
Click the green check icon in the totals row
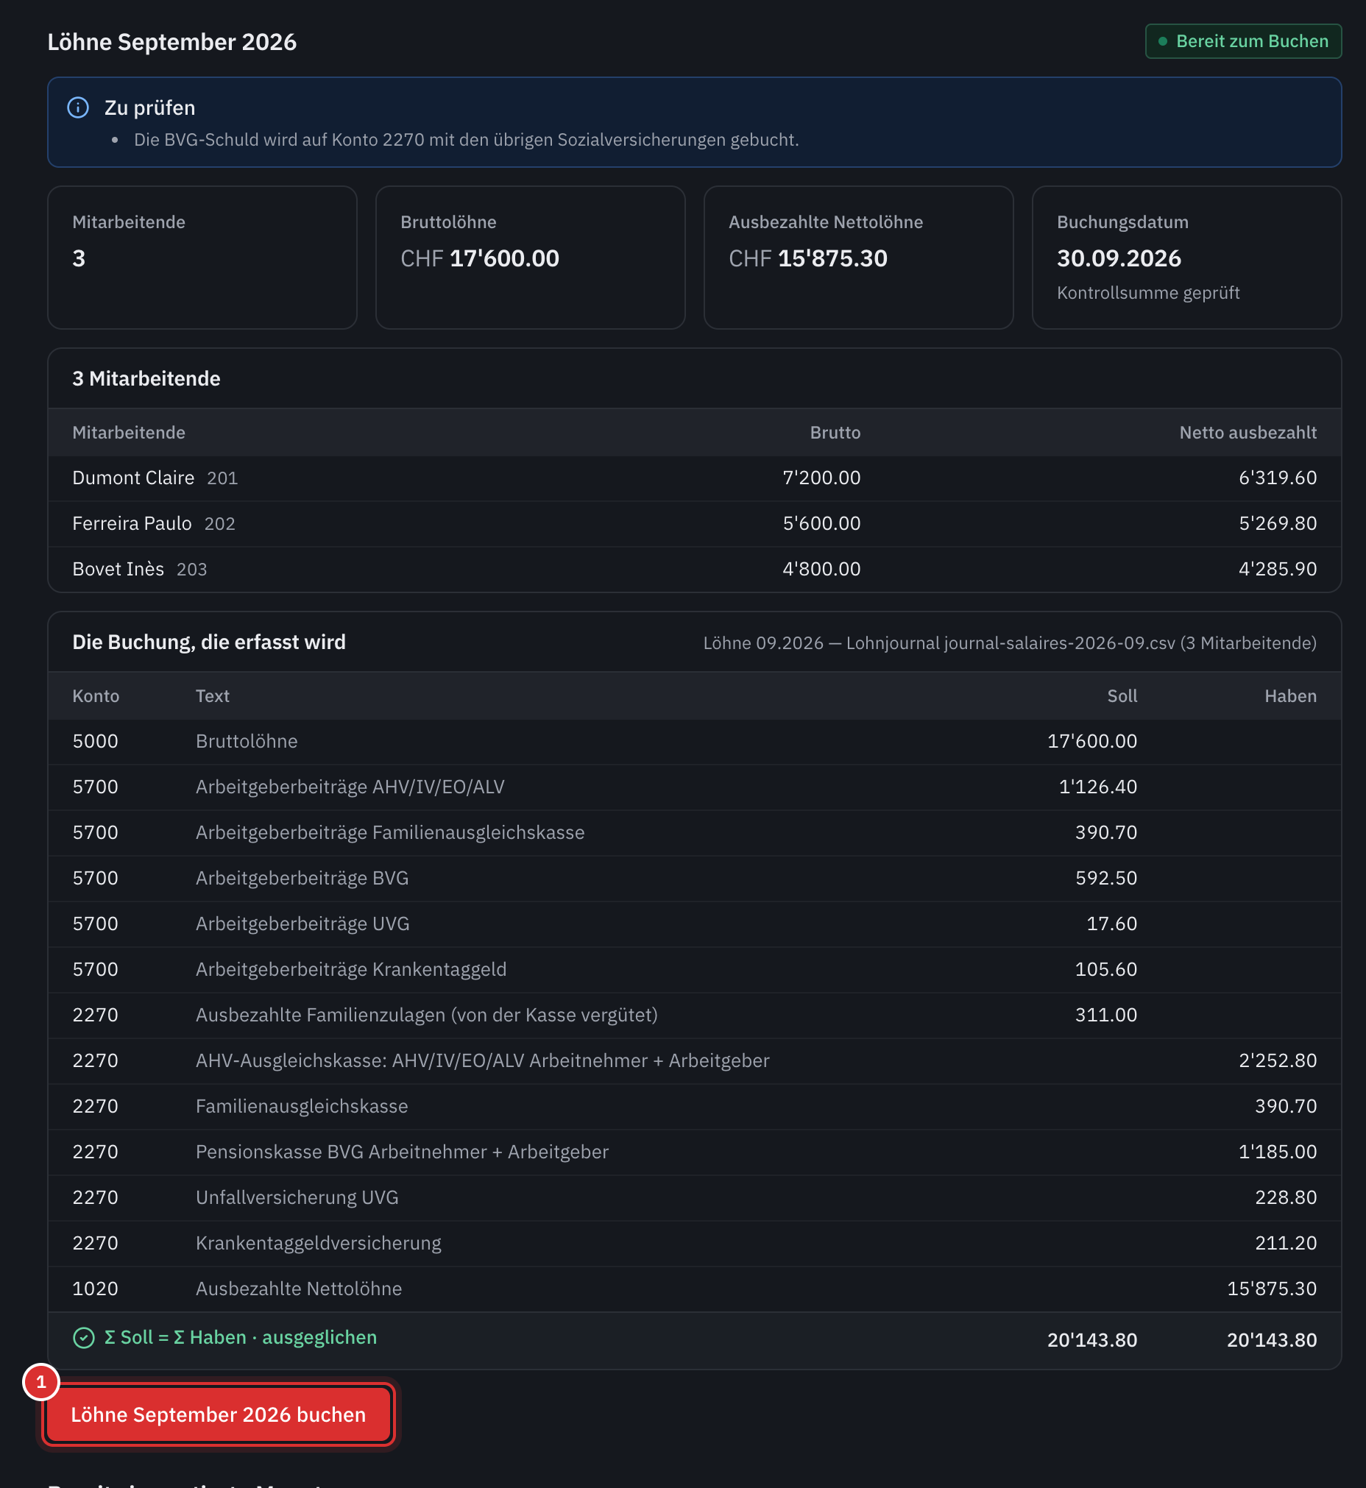pyautogui.click(x=83, y=1338)
